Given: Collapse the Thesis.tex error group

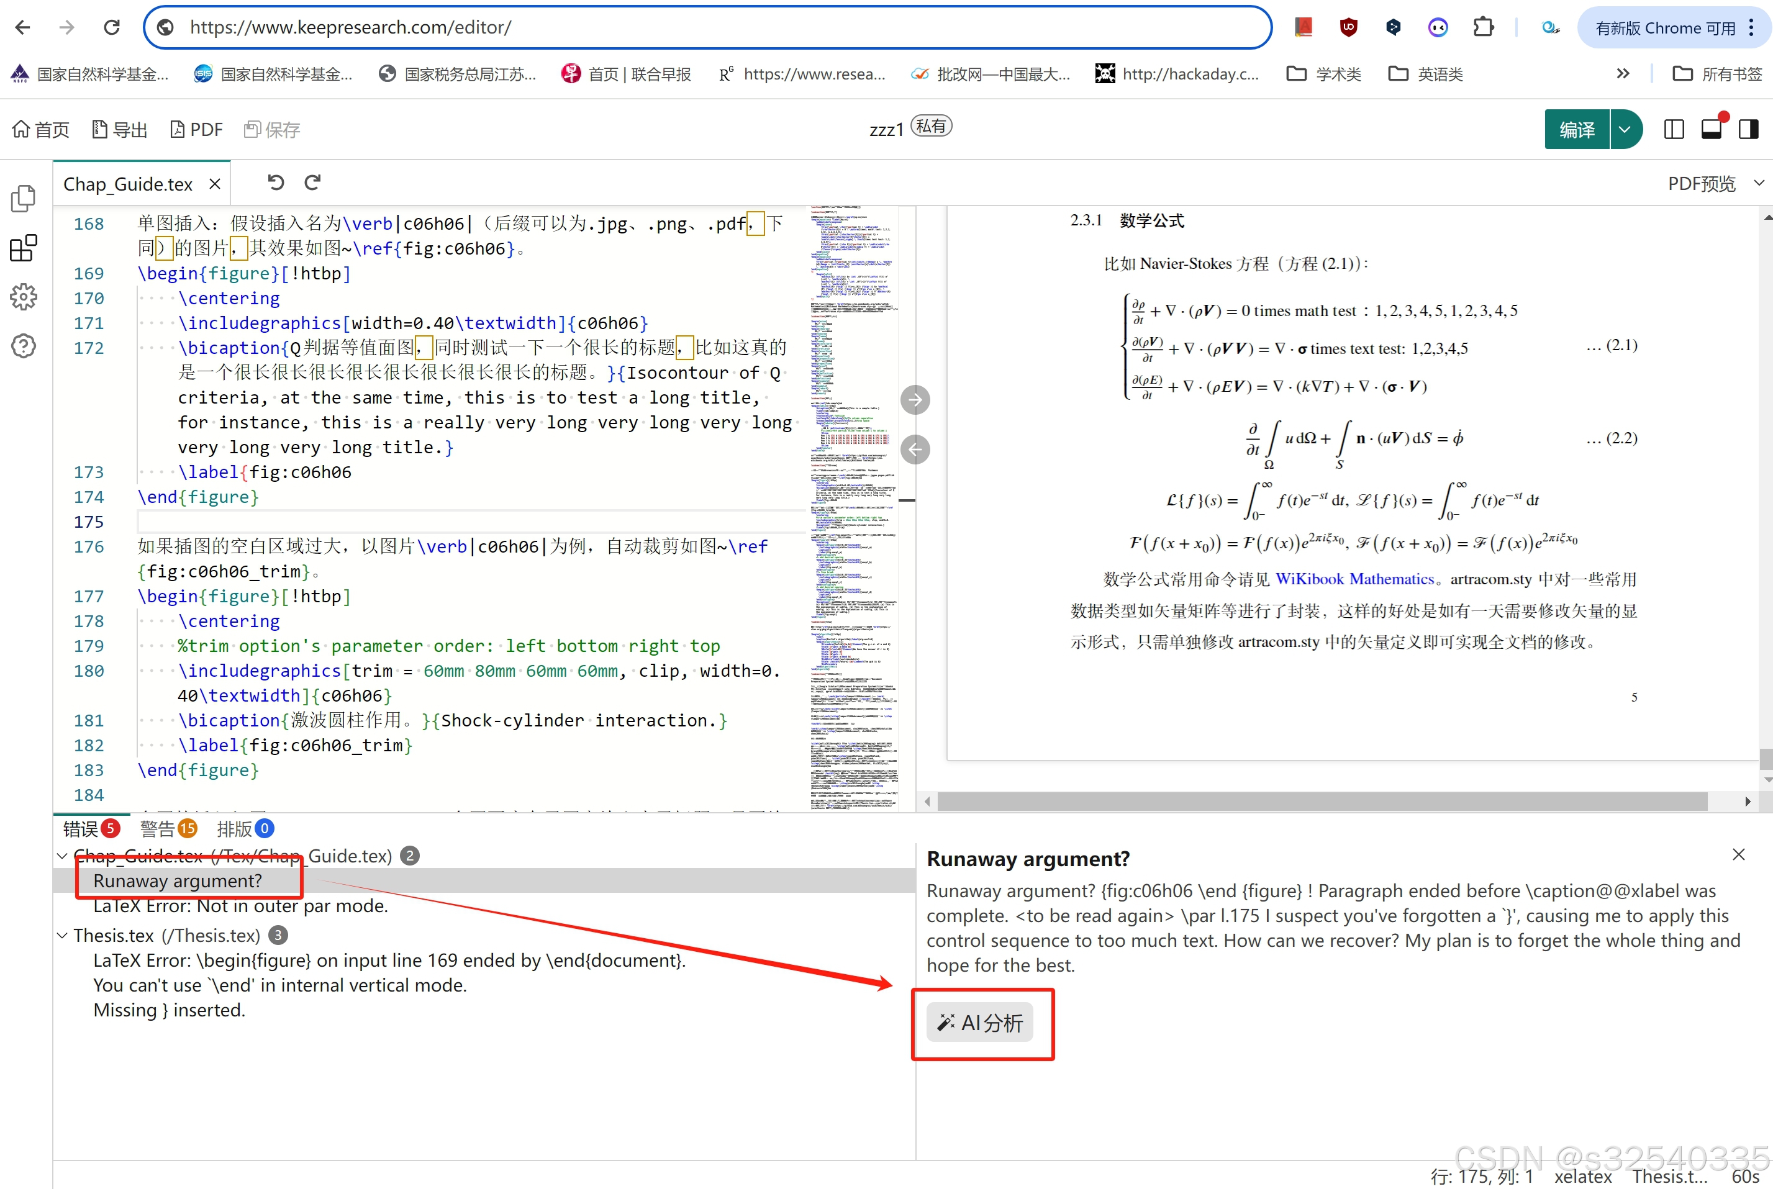Looking at the screenshot, I should point(62,935).
